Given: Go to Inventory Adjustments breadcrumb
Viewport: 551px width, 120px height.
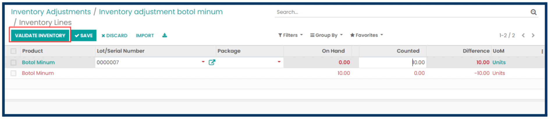Looking at the screenshot, I should (51, 12).
